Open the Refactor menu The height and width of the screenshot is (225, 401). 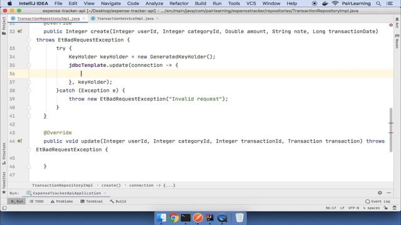179,4
